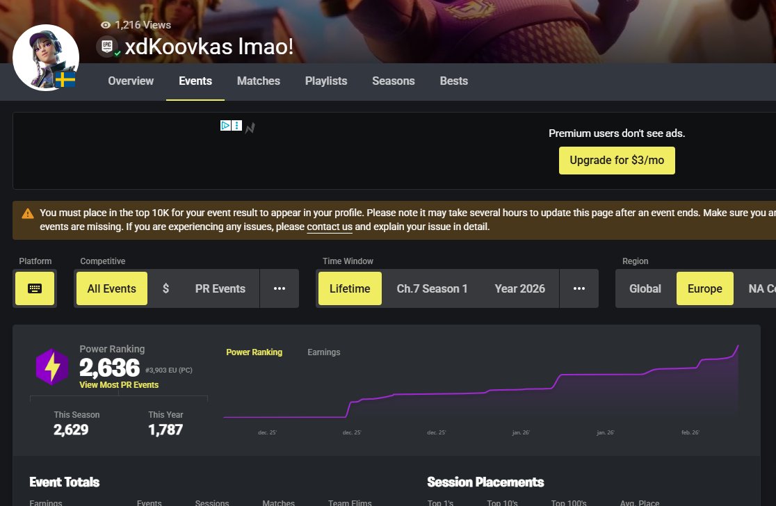Select the keyboard platform filter
The image size is (776, 506).
[35, 288]
